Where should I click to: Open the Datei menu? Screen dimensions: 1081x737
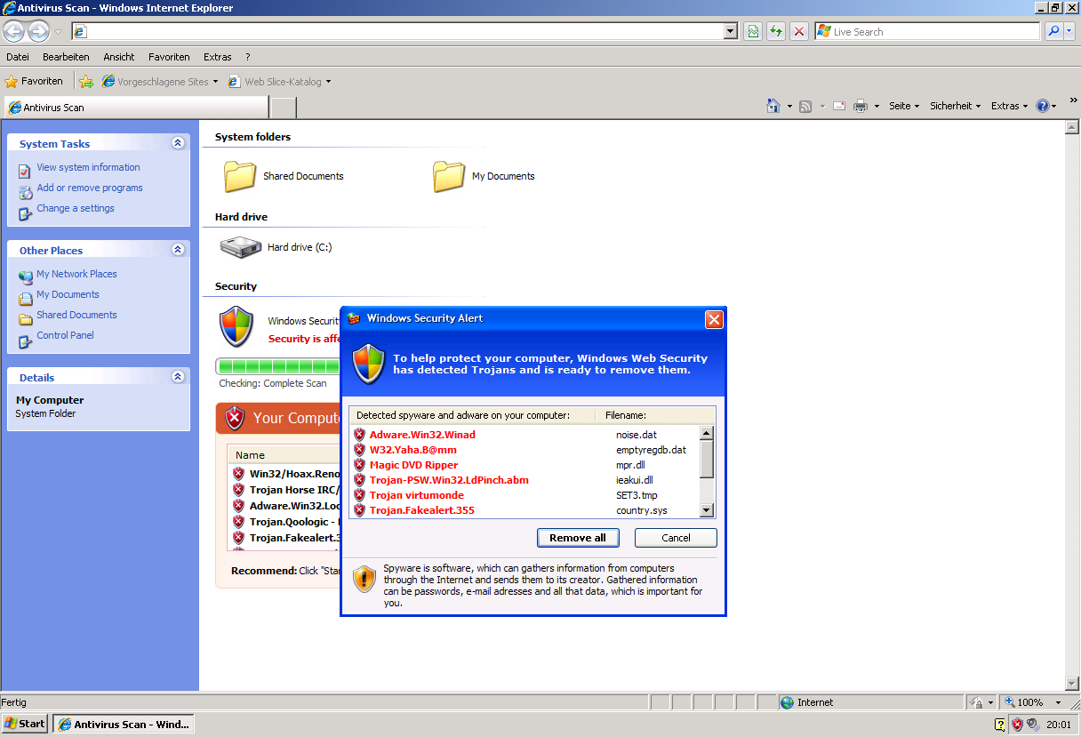18,57
